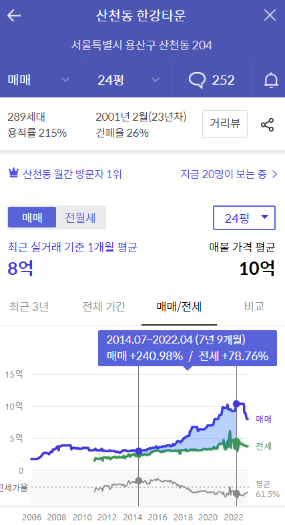Open 거리뷰 street view
285x525 pixels.
pos(225,124)
